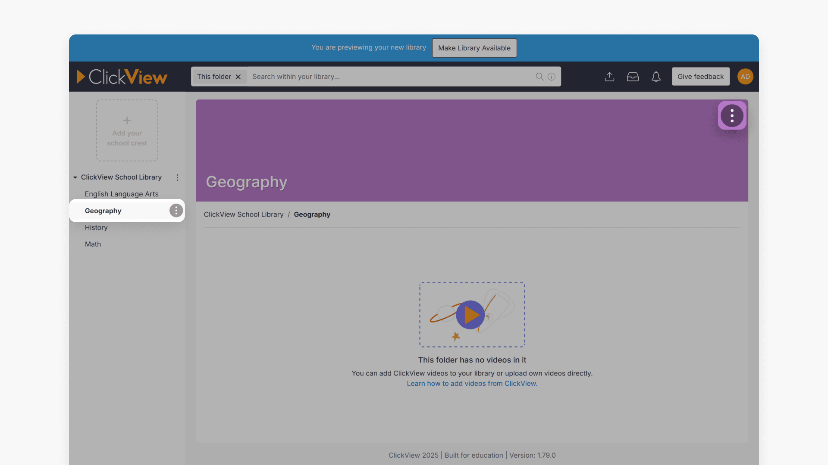Click Make Library Available button
828x465 pixels.
[x=474, y=48]
